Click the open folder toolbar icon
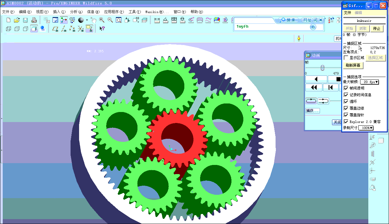Viewport: 389px width, 224px height. click(x=17, y=20)
